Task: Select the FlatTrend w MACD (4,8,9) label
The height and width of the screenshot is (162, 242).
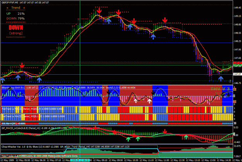Action: point(21,109)
